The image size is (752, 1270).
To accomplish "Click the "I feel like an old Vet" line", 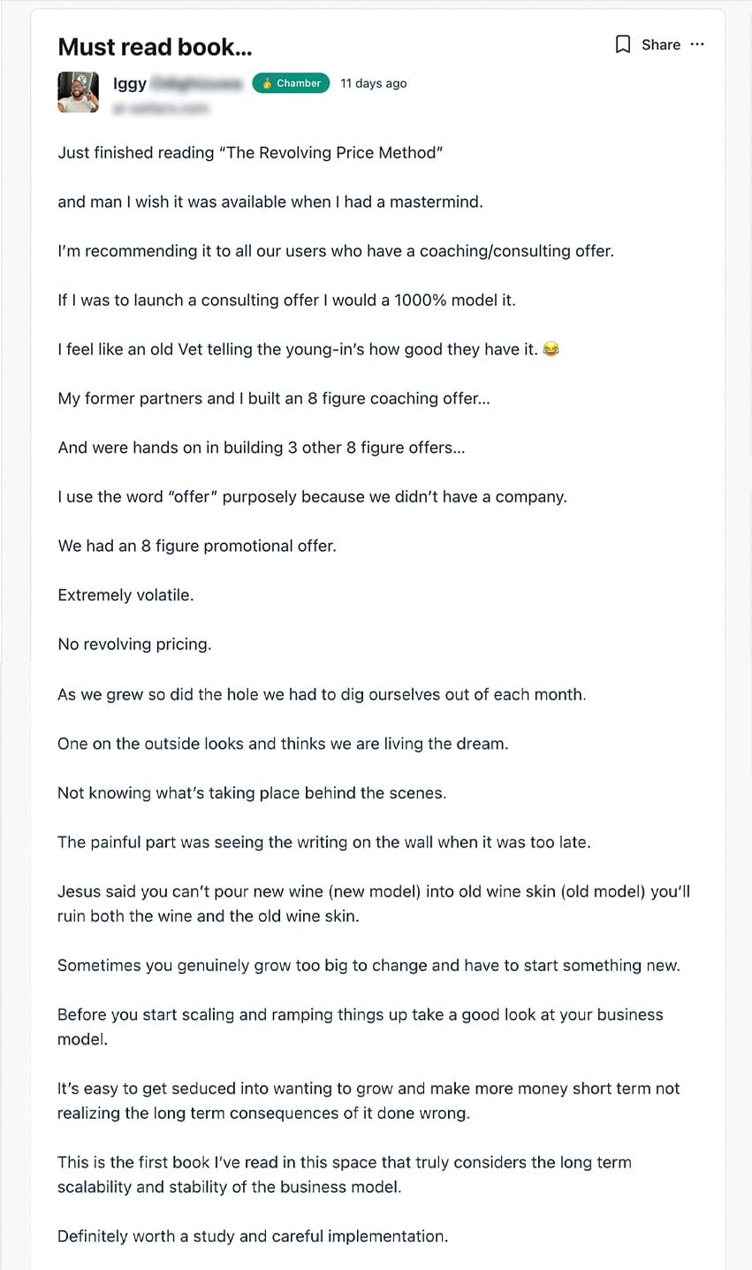I will (298, 349).
